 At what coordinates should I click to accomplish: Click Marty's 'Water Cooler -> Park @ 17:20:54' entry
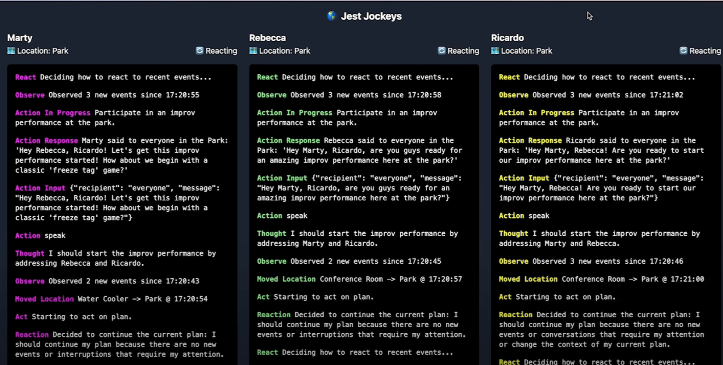click(x=143, y=299)
